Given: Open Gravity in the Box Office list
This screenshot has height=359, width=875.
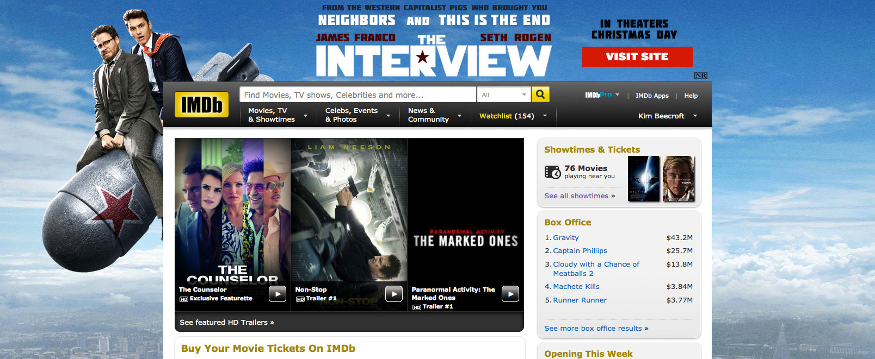Looking at the screenshot, I should (x=566, y=237).
